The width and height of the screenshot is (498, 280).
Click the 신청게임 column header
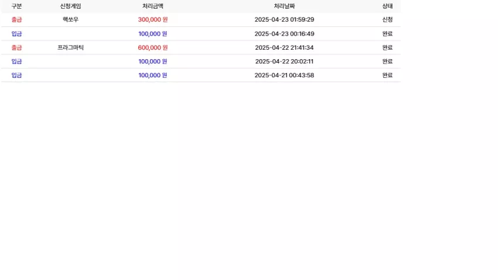pos(70,6)
